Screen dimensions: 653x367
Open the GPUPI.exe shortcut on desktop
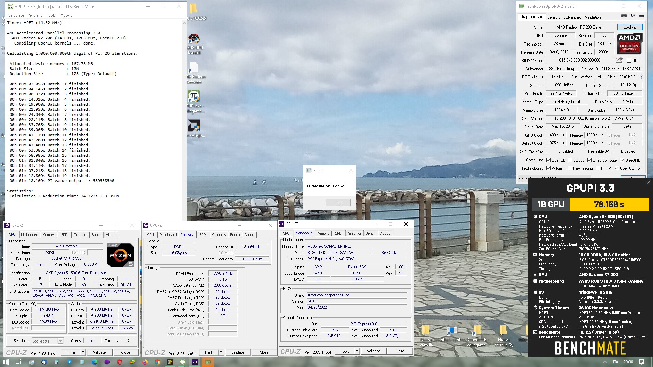tap(195, 102)
